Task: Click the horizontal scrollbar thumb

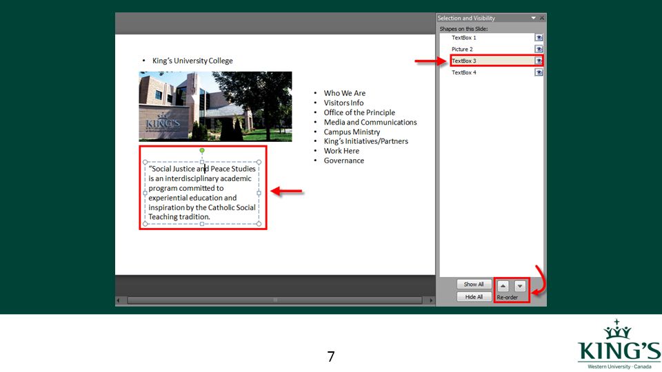Action: pyautogui.click(x=275, y=300)
